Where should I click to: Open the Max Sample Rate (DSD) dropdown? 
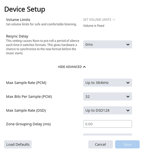pyautogui.click(x=107, y=110)
